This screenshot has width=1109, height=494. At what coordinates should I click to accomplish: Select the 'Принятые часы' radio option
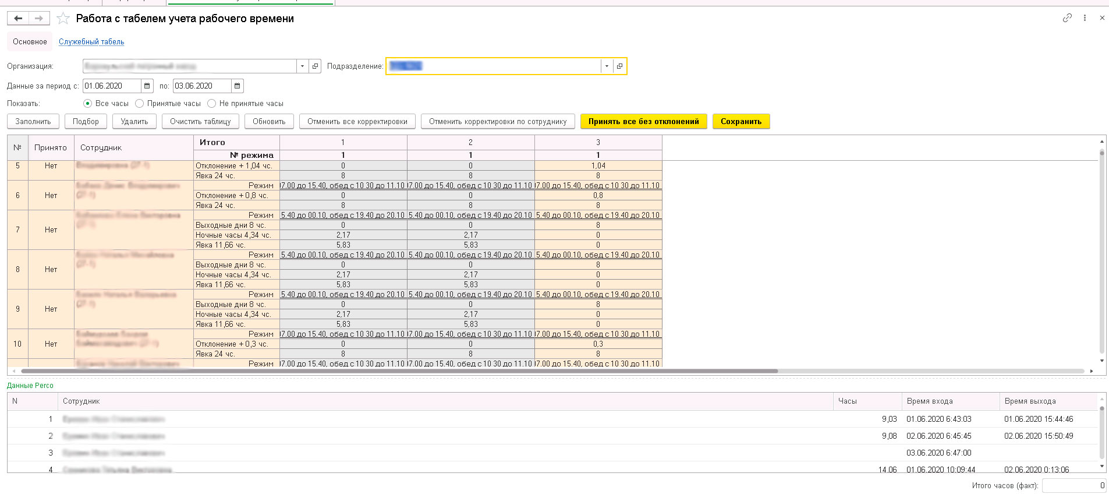139,104
